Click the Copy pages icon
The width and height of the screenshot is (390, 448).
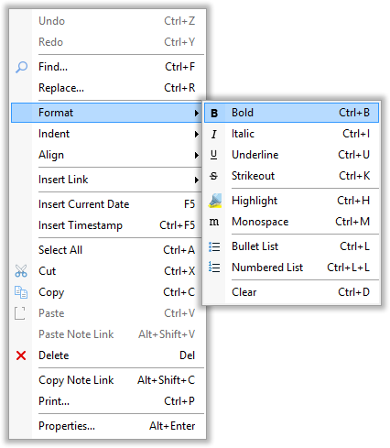[x=21, y=292]
